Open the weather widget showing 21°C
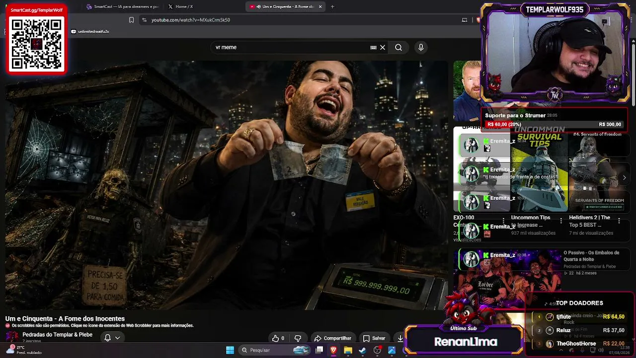636x358 pixels. tap(24, 350)
